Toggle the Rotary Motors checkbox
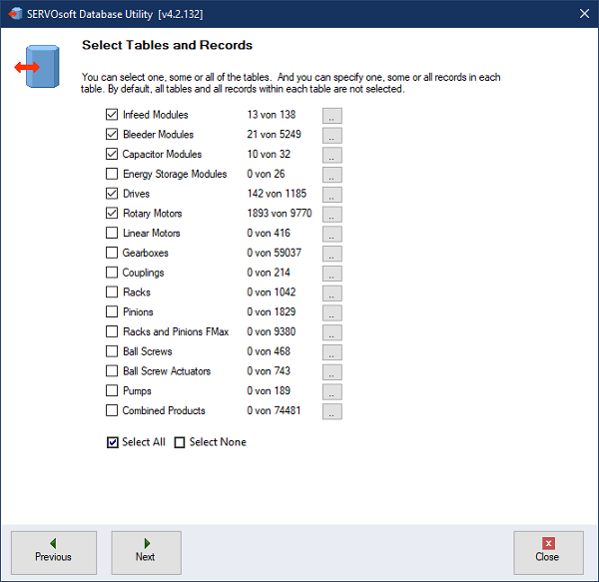 pyautogui.click(x=112, y=213)
